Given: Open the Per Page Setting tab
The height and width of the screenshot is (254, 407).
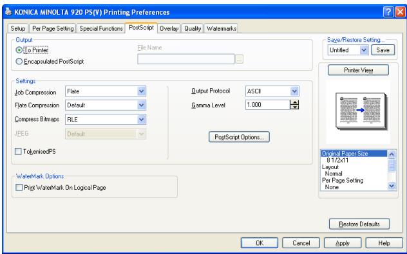Looking at the screenshot, I should (x=53, y=28).
